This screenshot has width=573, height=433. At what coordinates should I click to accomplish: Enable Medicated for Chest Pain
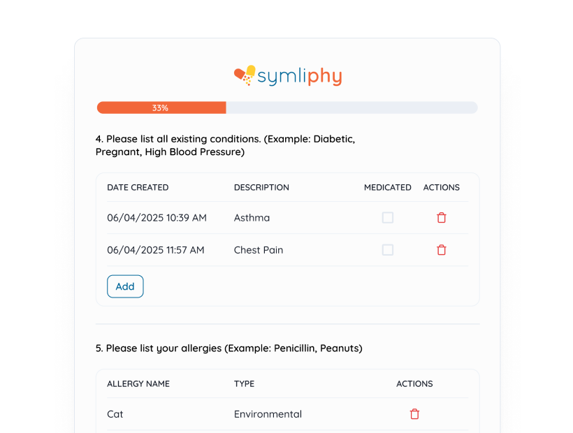pyautogui.click(x=388, y=249)
